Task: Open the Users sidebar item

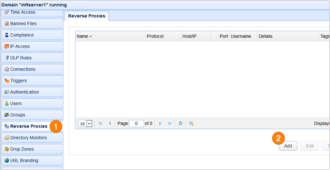Action: (32, 103)
